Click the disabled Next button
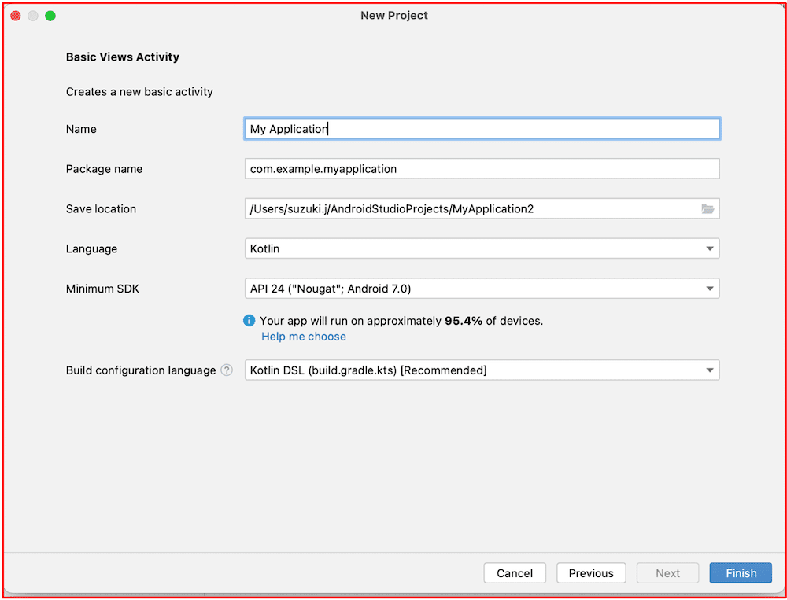This screenshot has width=787, height=600. point(667,573)
